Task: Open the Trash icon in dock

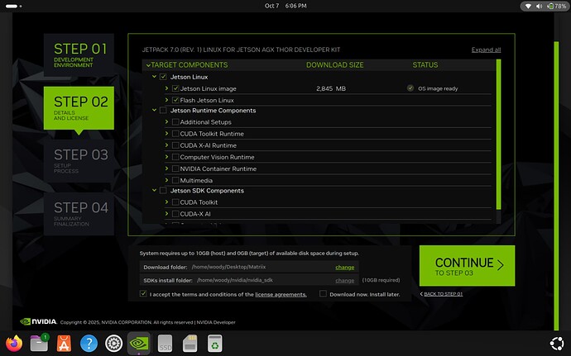Action: coord(215,344)
